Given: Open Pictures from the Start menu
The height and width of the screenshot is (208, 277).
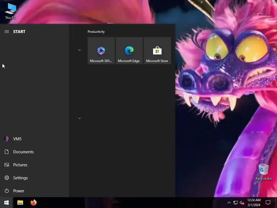Looking at the screenshot, I should (x=34, y=165).
